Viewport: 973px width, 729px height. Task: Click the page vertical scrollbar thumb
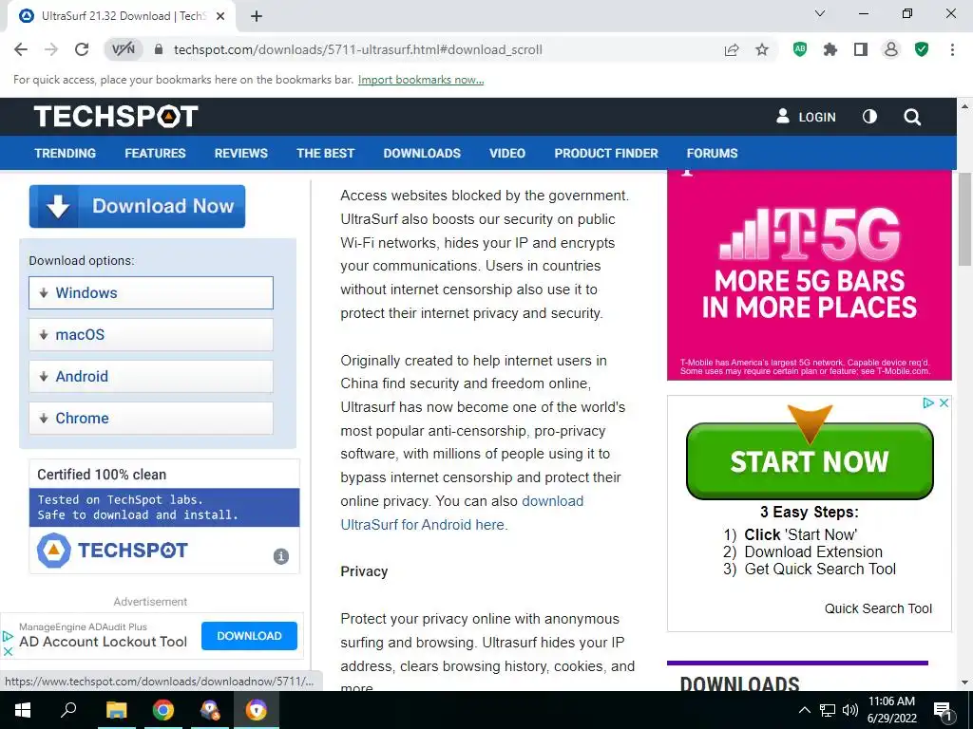(965, 218)
